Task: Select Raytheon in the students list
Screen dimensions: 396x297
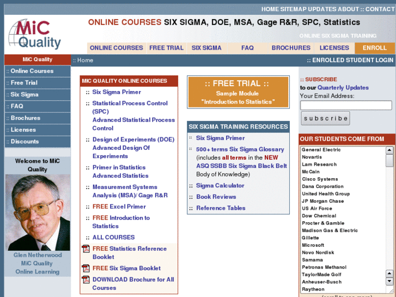Action: click(313, 289)
